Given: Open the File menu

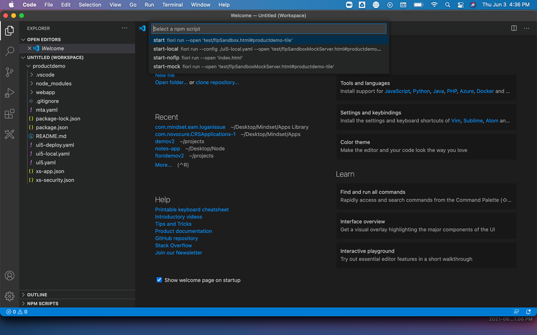Looking at the screenshot, I should pos(49,5).
